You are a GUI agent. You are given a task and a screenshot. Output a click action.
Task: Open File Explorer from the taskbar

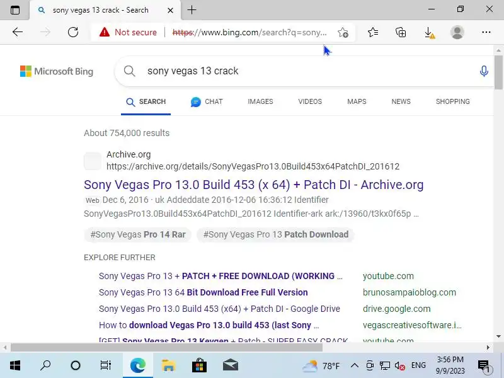(x=168, y=365)
